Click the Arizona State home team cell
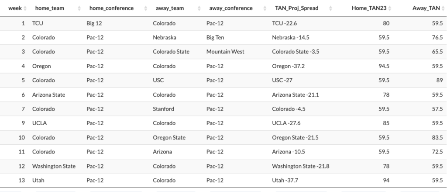447x192 pixels. click(48, 94)
